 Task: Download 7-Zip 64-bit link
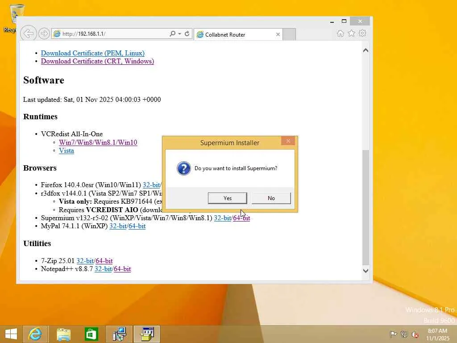point(104,261)
